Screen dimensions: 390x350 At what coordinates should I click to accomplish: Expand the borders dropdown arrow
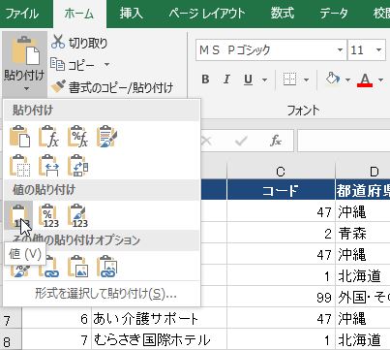[x=306, y=80]
